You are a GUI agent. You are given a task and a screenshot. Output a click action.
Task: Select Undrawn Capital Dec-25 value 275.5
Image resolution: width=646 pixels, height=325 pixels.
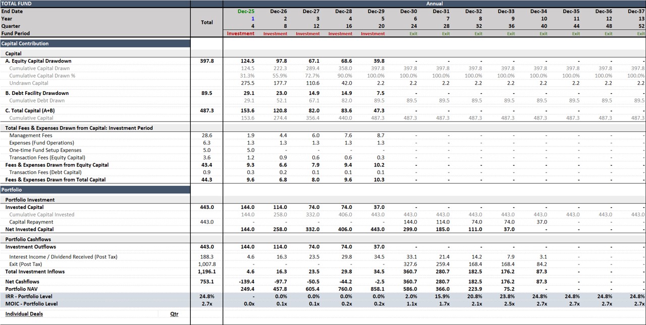pyautogui.click(x=248, y=83)
